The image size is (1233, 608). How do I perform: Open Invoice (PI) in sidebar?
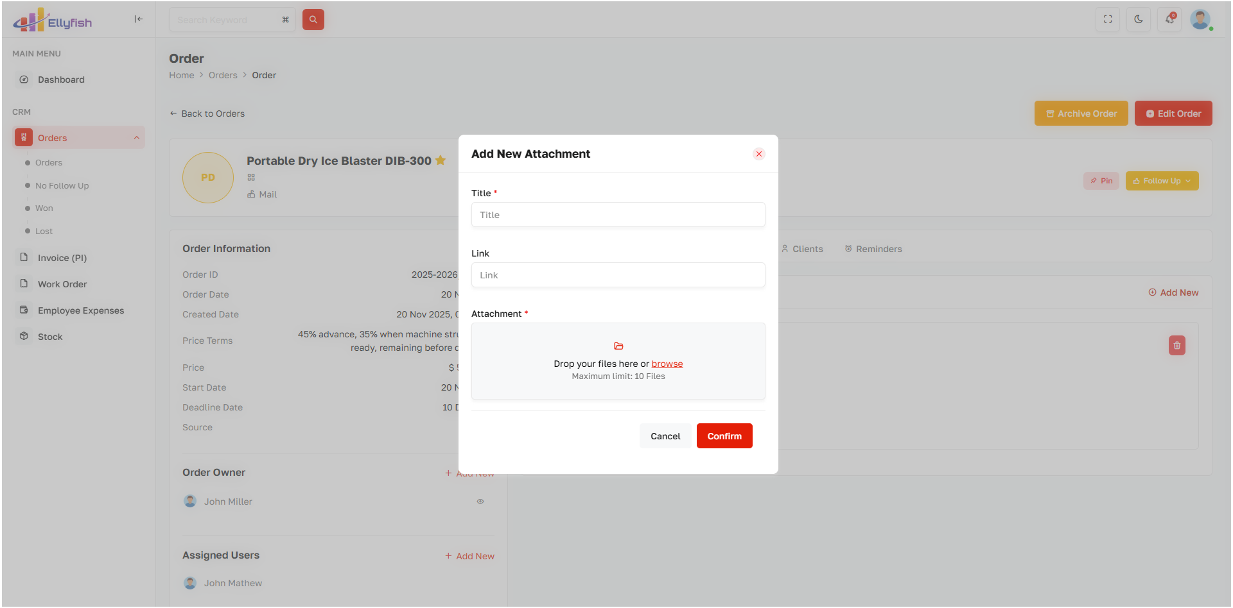click(x=62, y=258)
